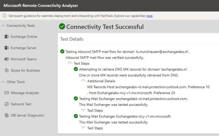
Task: Click the Skype for Business icon
Action: click(x=6, y=70)
